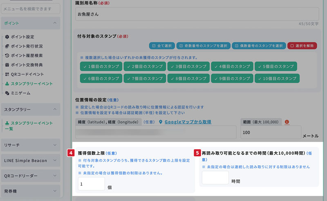Screen dimensions: 327x201
Task: Click the 全て選択 button
Action: (161, 46)
